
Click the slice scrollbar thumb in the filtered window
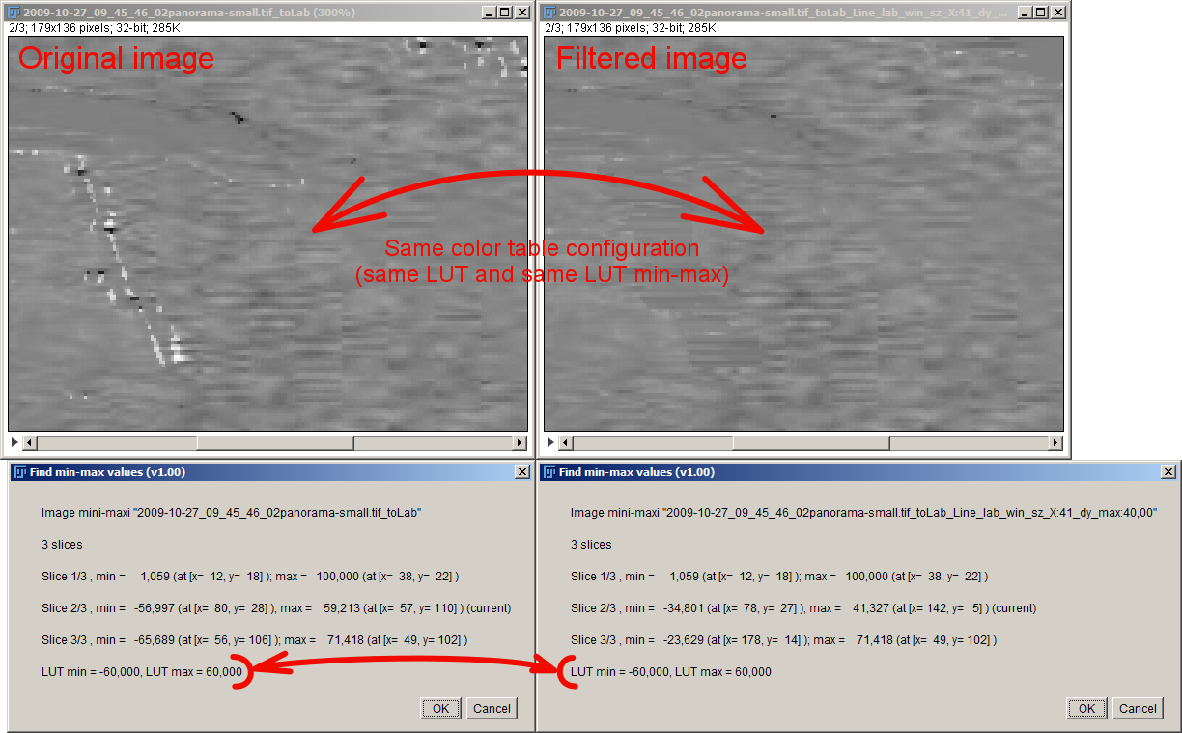click(x=811, y=442)
